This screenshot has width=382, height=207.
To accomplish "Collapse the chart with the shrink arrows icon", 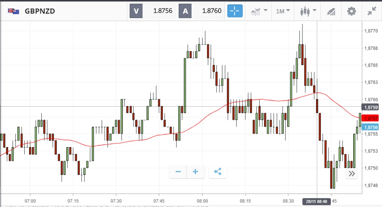I will coord(372,11).
